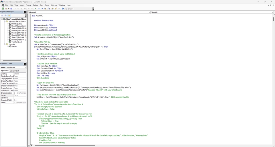
Task: Select ThisWorkbook in project tree
Action: (x=17, y=42)
